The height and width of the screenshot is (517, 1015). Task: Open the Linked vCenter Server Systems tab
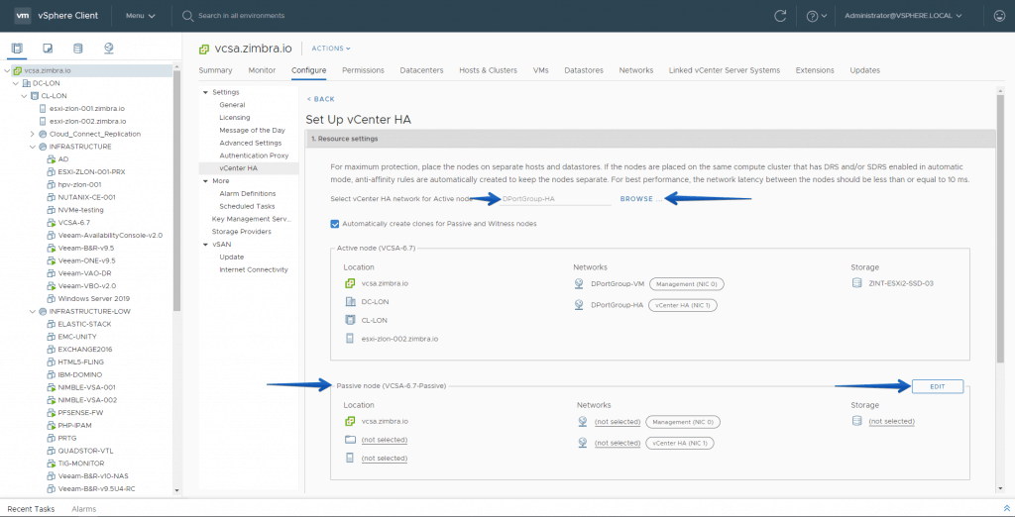(x=725, y=70)
